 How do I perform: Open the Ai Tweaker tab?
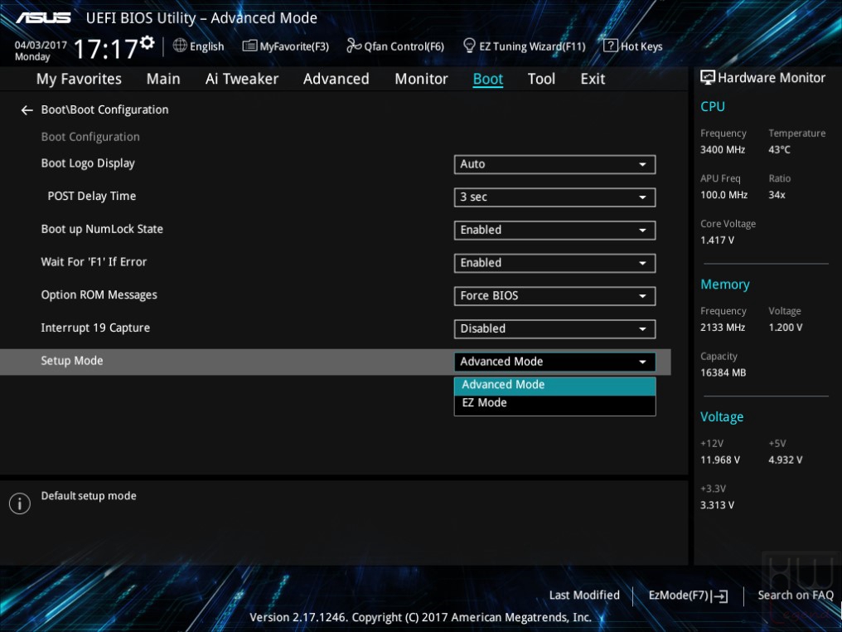[x=242, y=79]
